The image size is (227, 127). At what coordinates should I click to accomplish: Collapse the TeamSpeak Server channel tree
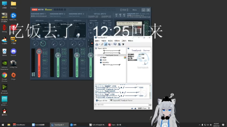point(96,55)
